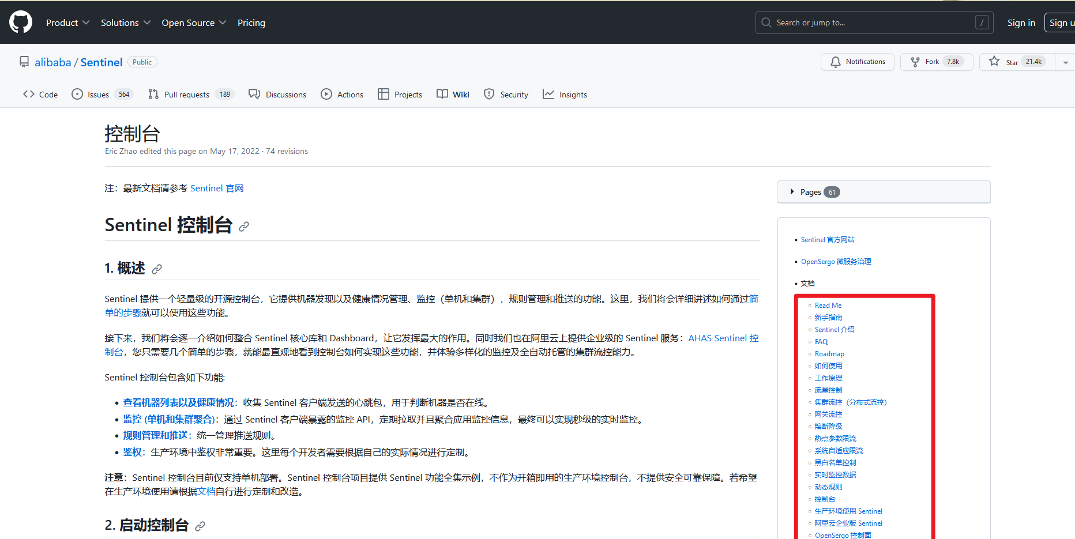Open 流量控制 wiki page
The height and width of the screenshot is (539, 1075).
828,390
